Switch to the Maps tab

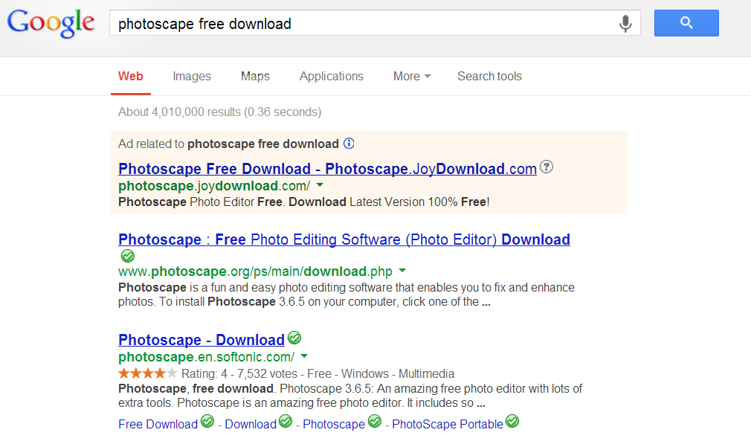(255, 76)
